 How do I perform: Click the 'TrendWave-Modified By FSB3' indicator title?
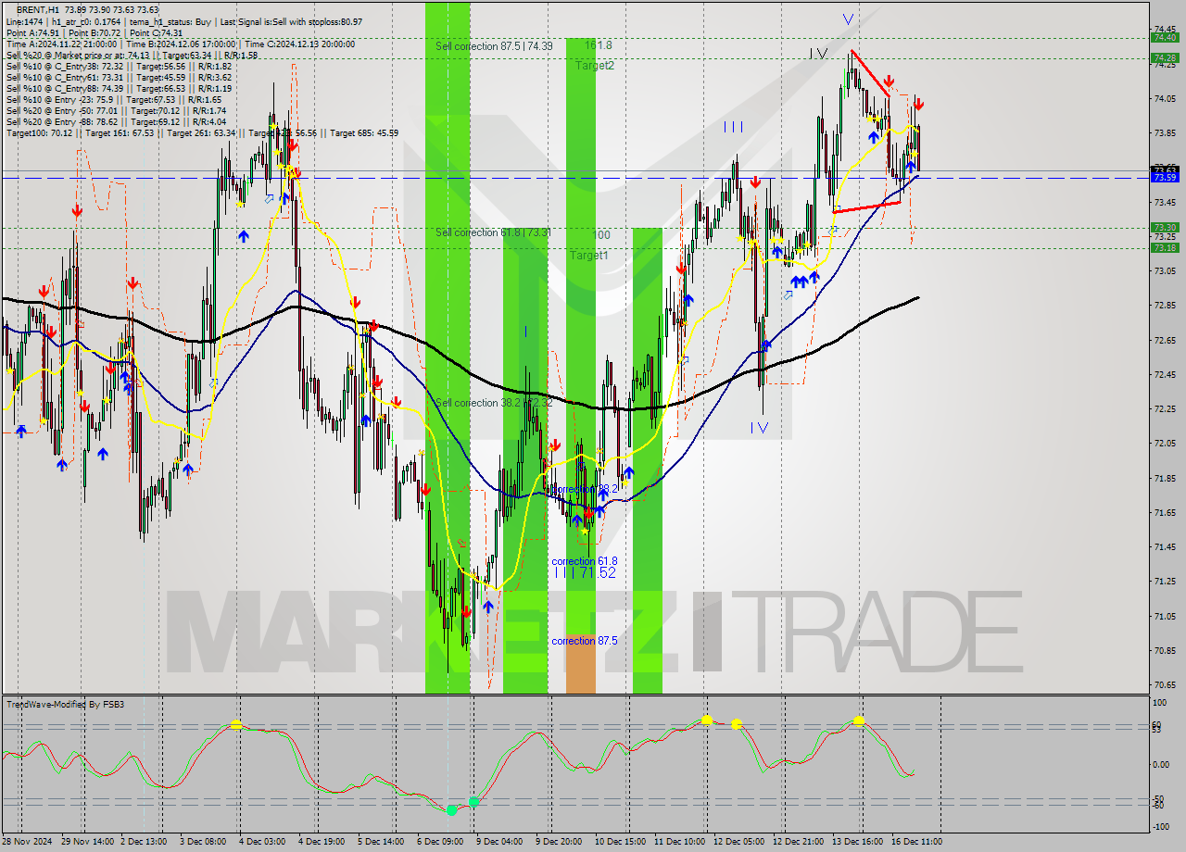tap(66, 705)
